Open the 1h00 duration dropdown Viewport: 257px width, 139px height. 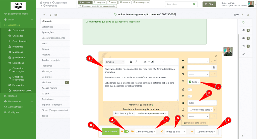pyautogui.click(x=202, y=103)
